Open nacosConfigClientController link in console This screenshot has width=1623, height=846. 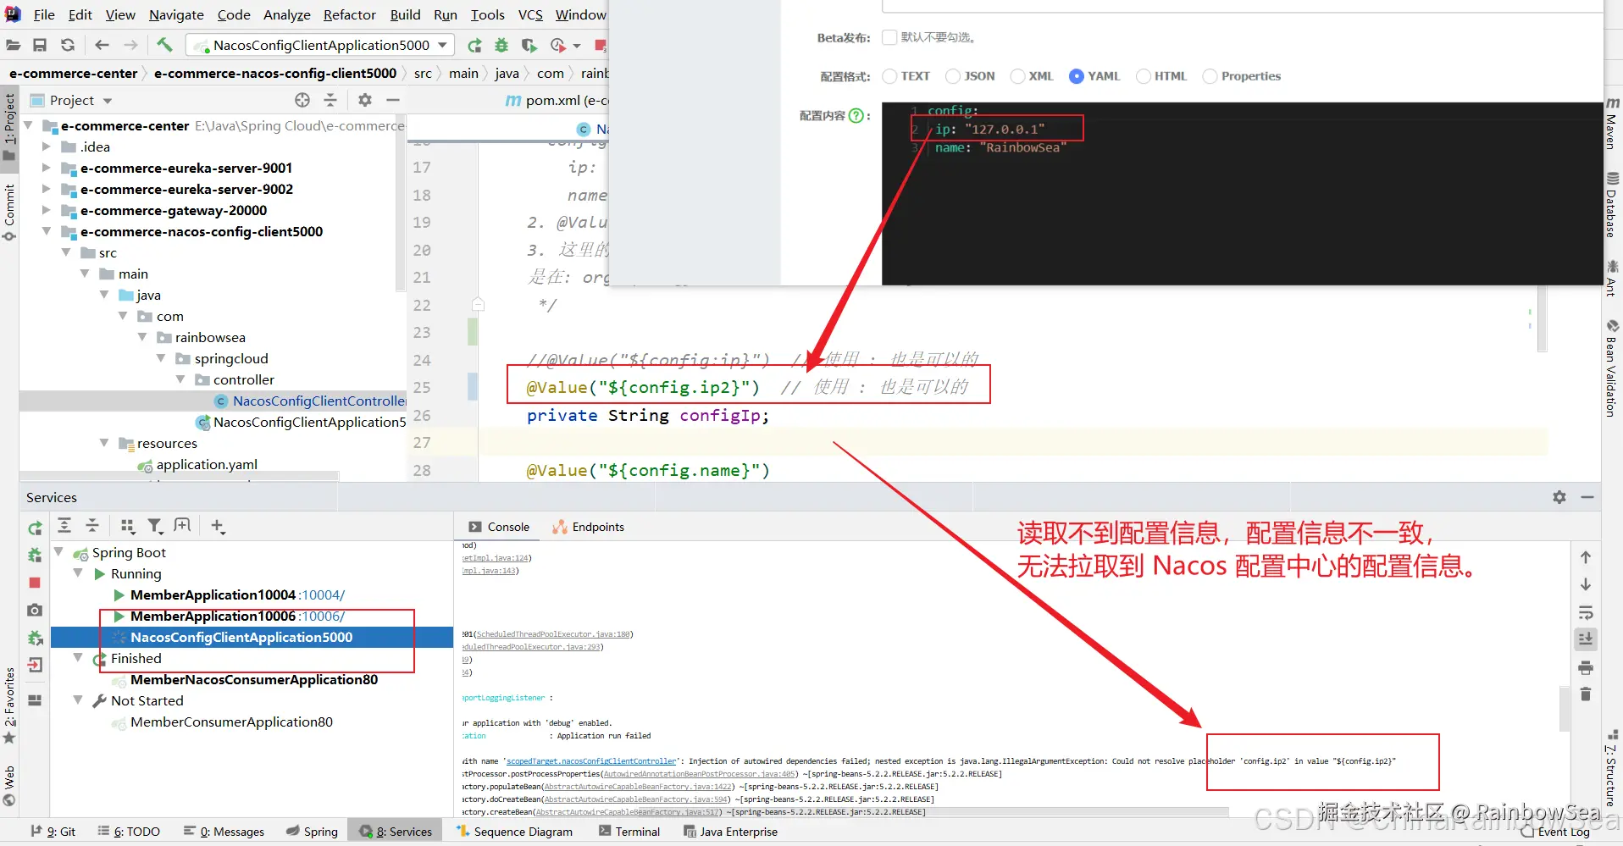(591, 761)
